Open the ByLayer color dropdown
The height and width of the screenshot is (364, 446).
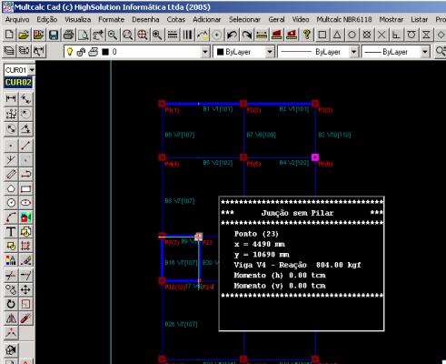(x=270, y=52)
